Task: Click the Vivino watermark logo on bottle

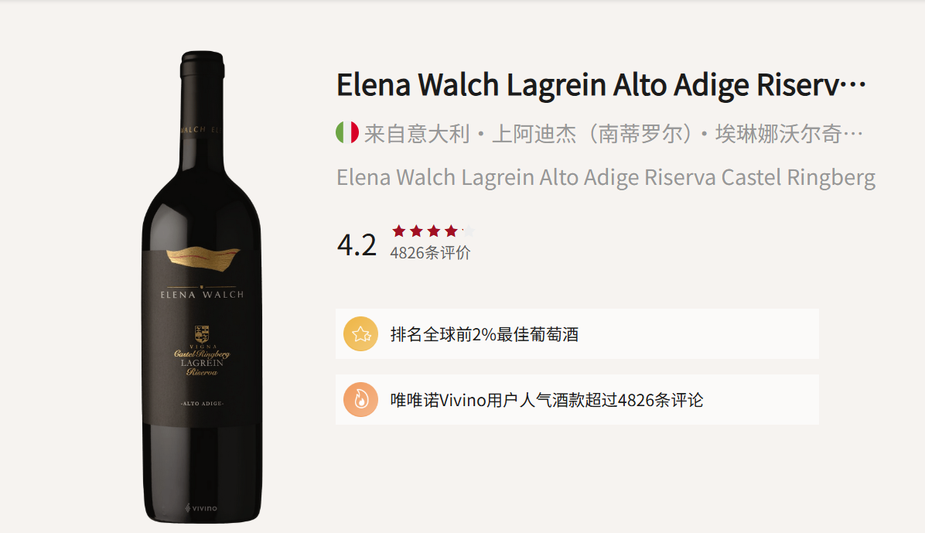Action: [x=201, y=507]
